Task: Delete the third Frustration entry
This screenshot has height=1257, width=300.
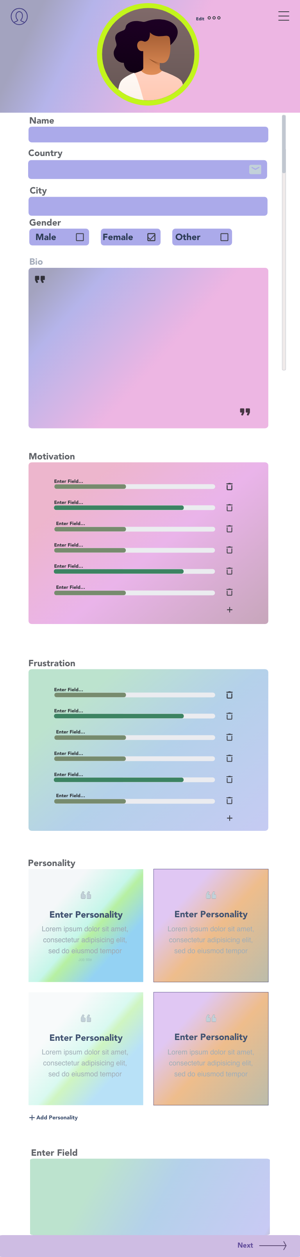Action: (x=229, y=737)
